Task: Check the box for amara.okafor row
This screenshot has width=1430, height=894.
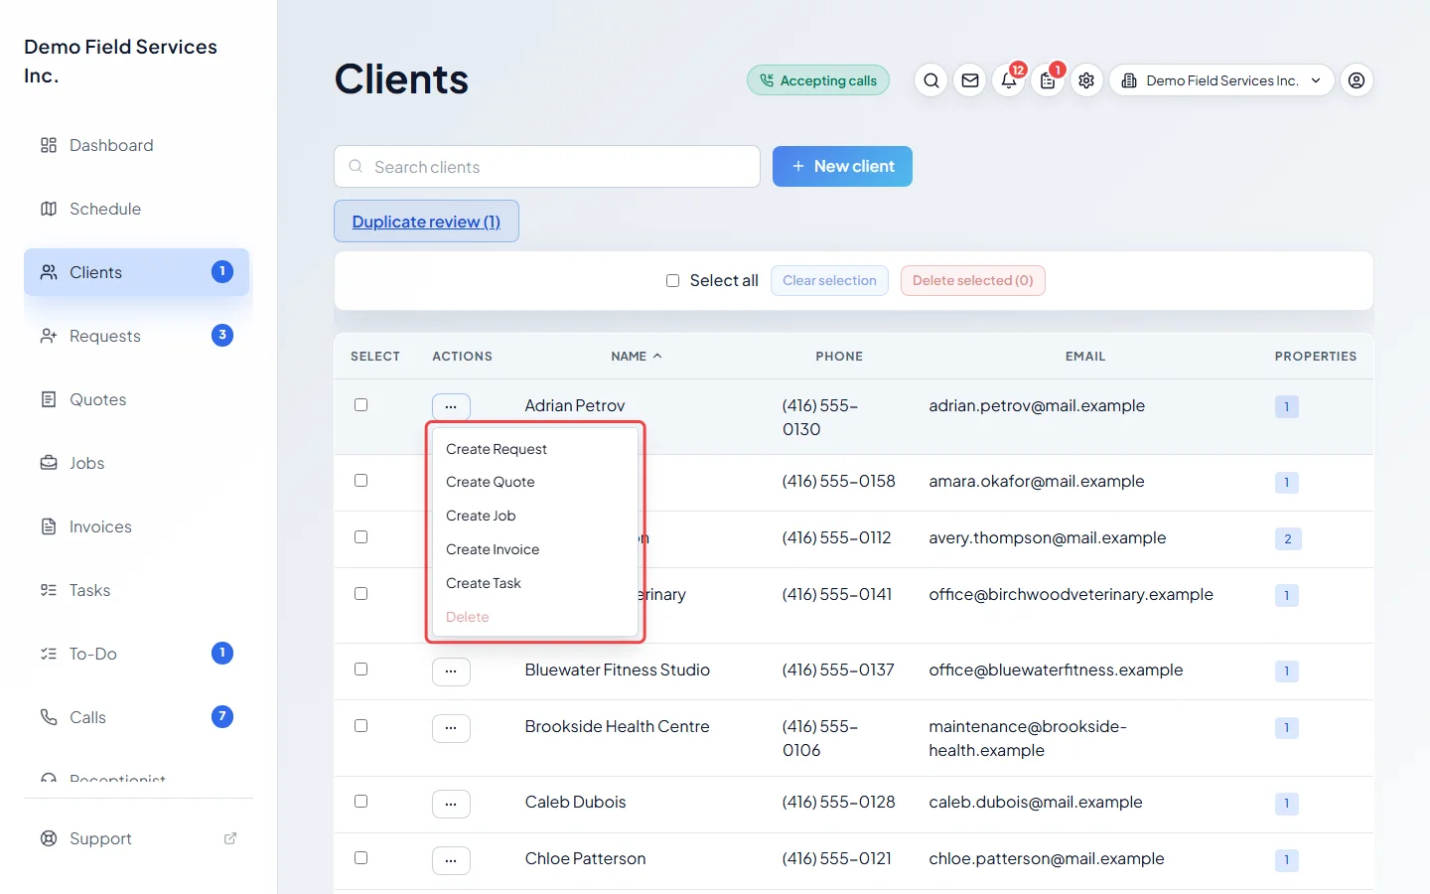Action: pyautogui.click(x=361, y=481)
